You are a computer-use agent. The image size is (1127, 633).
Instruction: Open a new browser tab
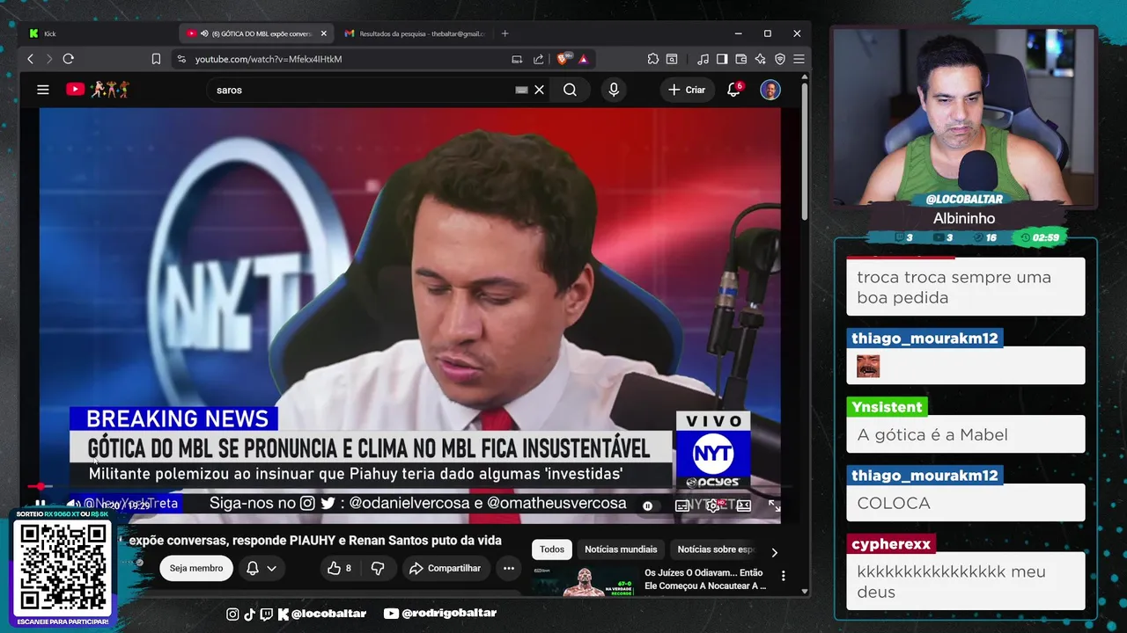click(505, 33)
